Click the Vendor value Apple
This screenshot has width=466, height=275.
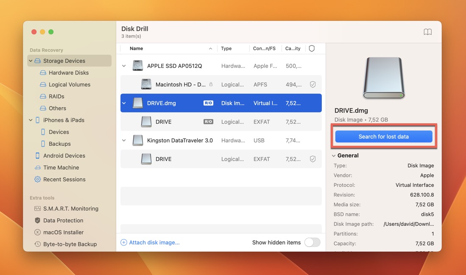[x=427, y=175]
